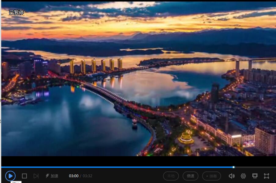Click the lightning 加速 accelerate icon
Image resolution: width=276 pixels, height=183 pixels.
click(47, 176)
